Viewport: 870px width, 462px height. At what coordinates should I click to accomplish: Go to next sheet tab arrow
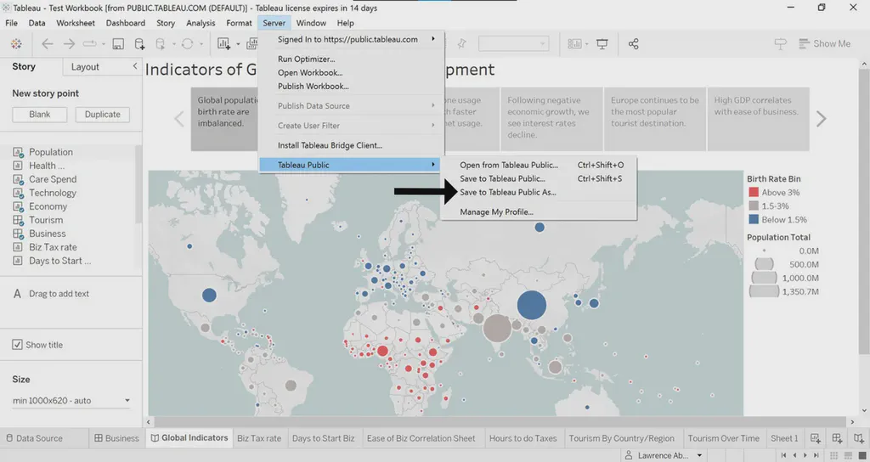(805, 455)
